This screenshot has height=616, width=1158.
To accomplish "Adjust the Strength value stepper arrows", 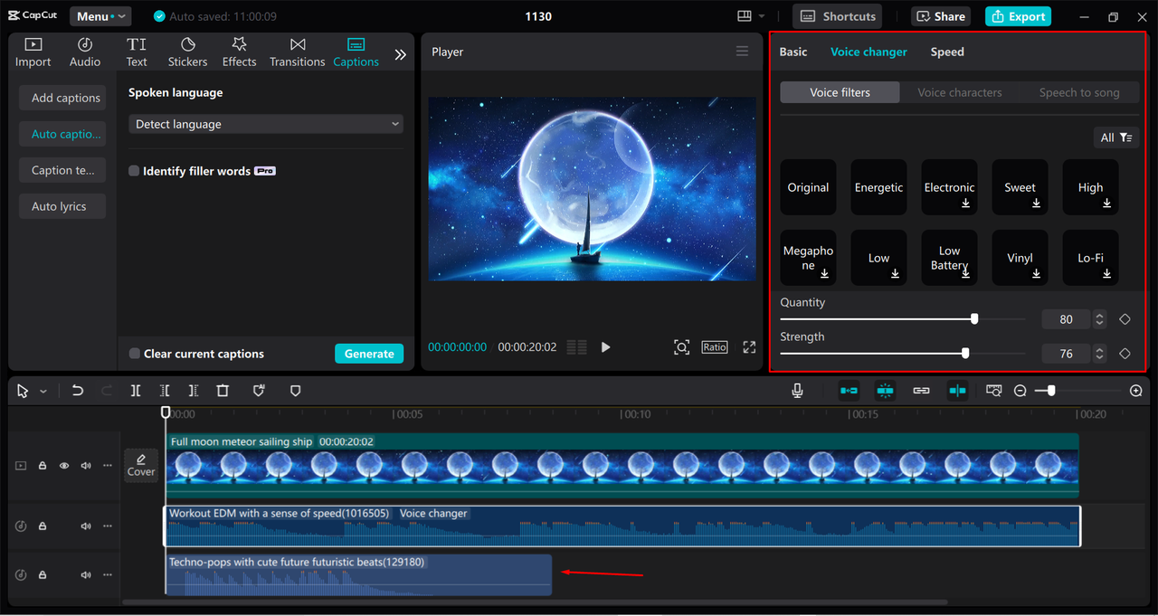I will point(1099,354).
